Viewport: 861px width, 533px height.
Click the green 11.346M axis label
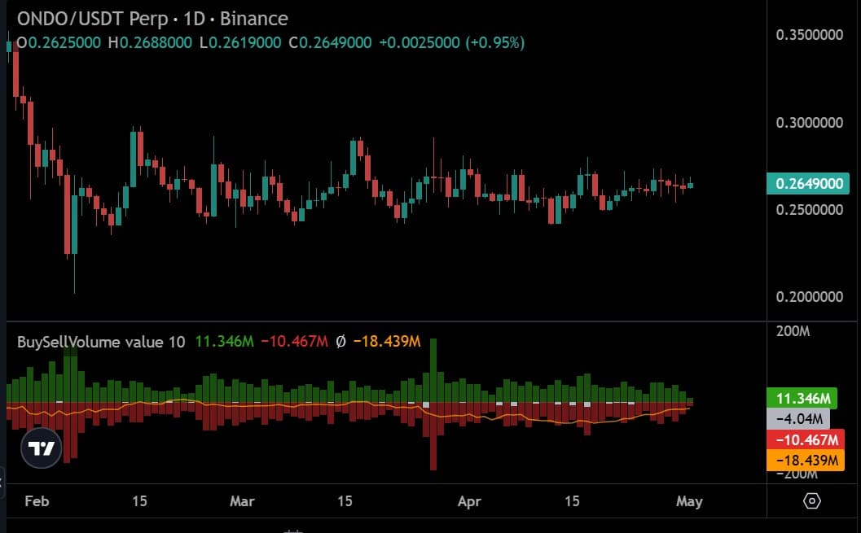click(802, 398)
